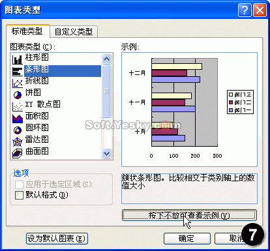Select the XY 散点图 list entry
Viewport: 270px width, 251px height.
(x=42, y=104)
